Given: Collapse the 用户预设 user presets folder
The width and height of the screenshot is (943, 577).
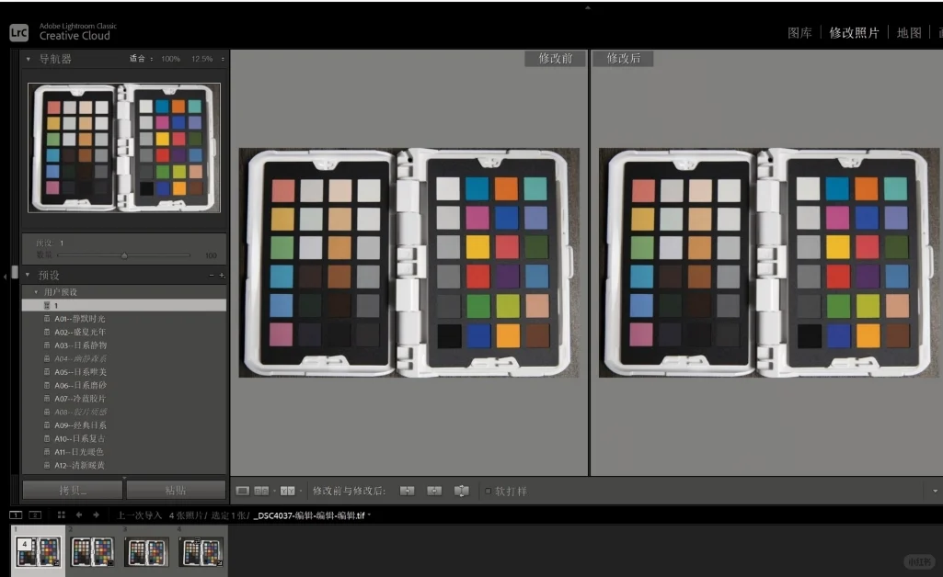Looking at the screenshot, I should (x=36, y=292).
